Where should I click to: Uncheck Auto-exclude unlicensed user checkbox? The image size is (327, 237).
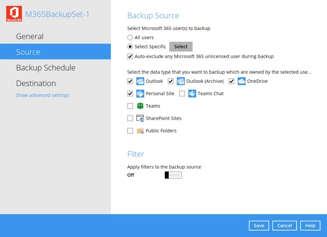(130, 56)
